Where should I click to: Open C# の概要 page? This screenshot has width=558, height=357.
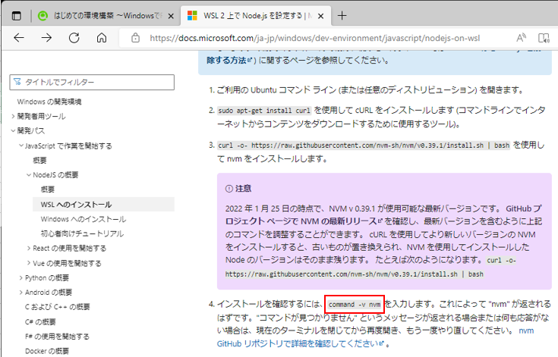click(x=40, y=321)
